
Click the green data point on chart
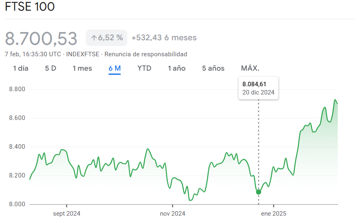[258, 192]
